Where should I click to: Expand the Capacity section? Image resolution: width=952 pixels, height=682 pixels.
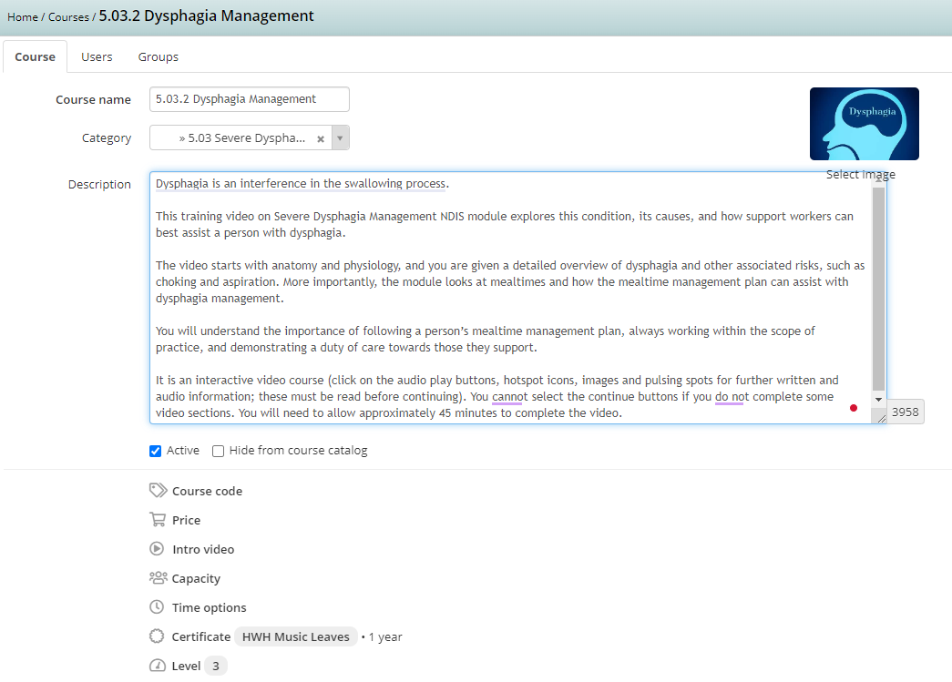196,579
